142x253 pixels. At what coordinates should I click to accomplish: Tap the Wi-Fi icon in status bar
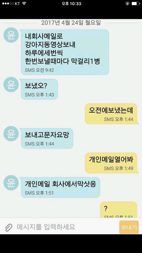click(24, 4)
